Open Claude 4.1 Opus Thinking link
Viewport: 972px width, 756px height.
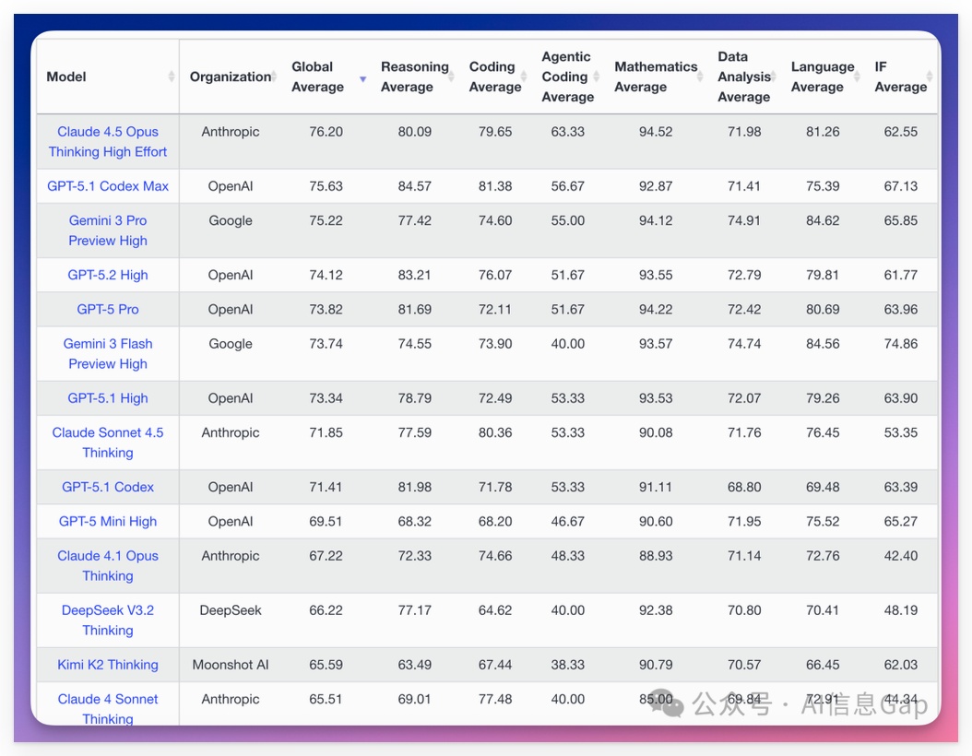pos(108,566)
